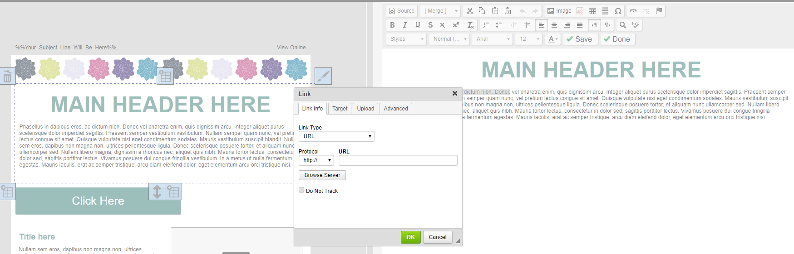Screen dimensions: 794x254
Task: Click the Redo arrow icon
Action: pyautogui.click(x=535, y=11)
